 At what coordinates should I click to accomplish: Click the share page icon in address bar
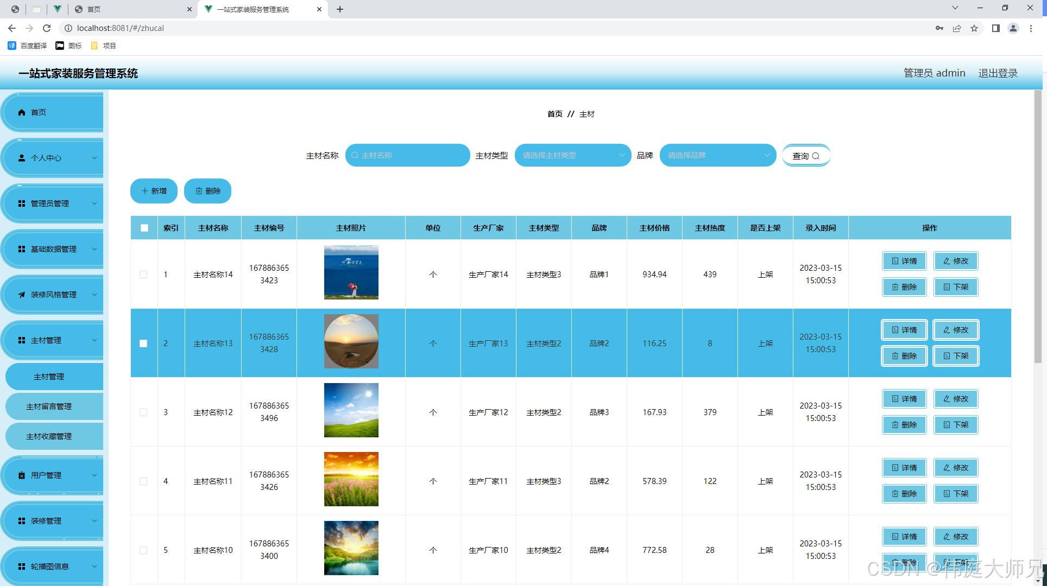click(957, 28)
